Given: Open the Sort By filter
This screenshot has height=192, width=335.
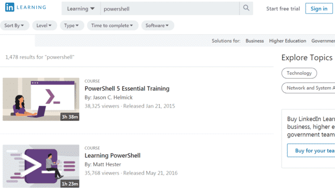Looking at the screenshot, I should (14, 26).
